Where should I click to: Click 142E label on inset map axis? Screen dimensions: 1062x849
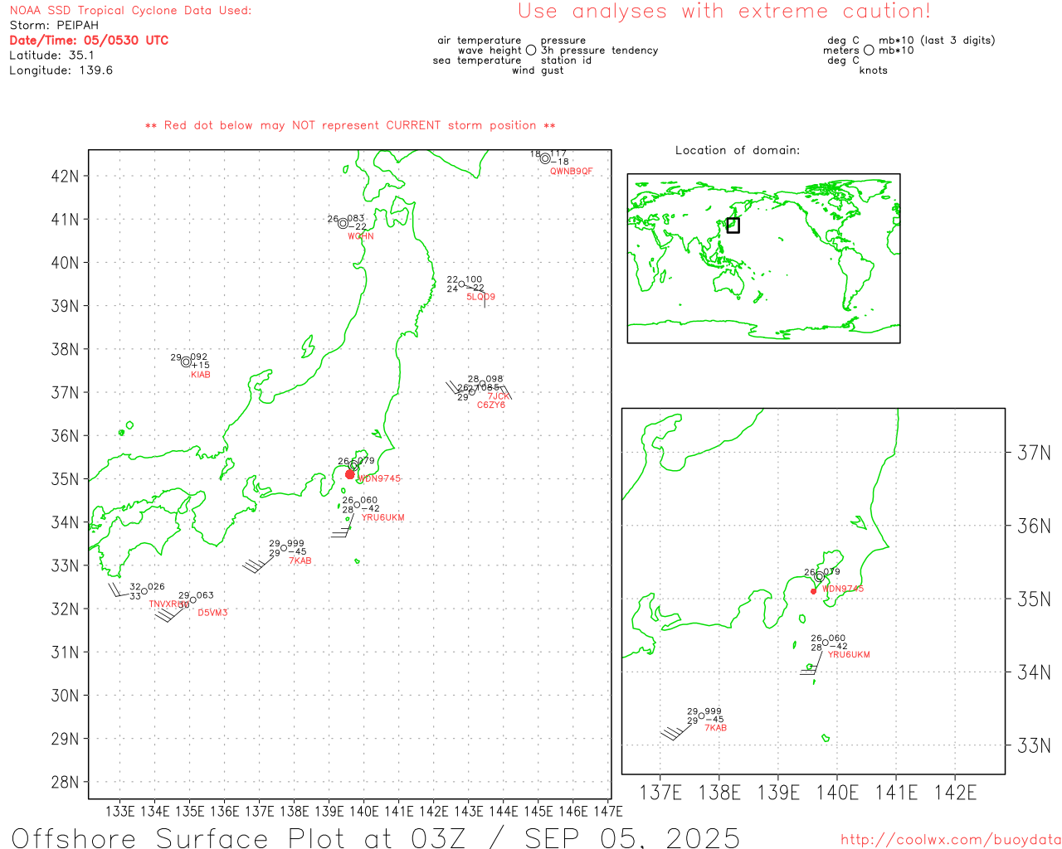tap(955, 793)
